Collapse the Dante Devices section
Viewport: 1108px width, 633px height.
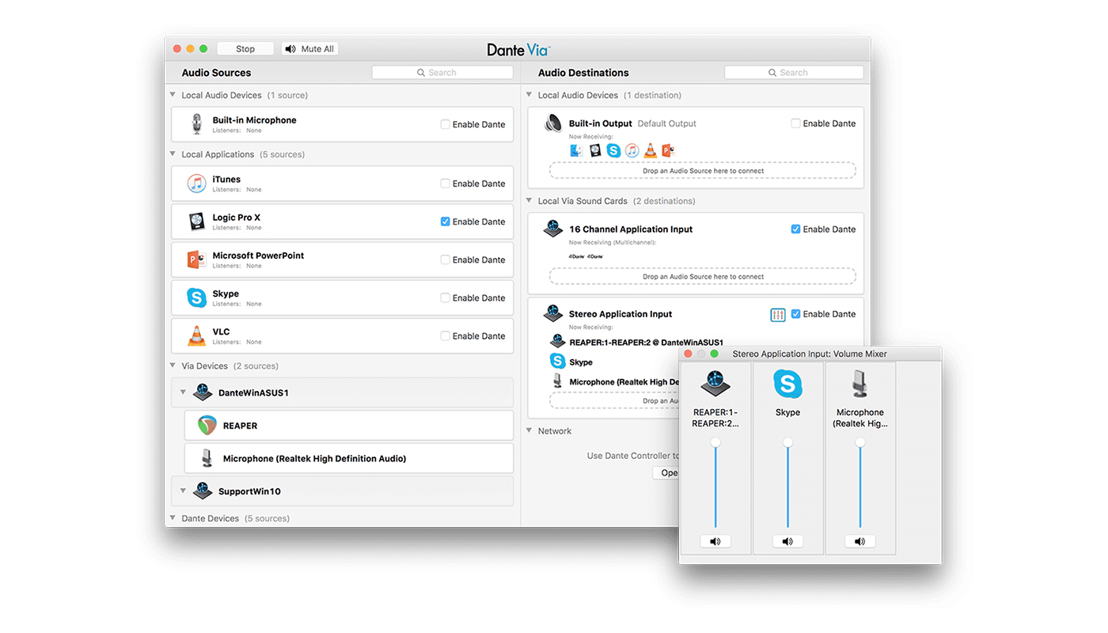pyautogui.click(x=173, y=518)
